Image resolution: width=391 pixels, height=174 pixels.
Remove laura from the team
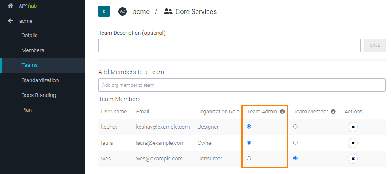click(x=352, y=143)
